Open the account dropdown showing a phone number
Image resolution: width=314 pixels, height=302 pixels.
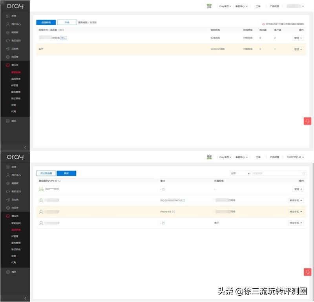(x=296, y=157)
